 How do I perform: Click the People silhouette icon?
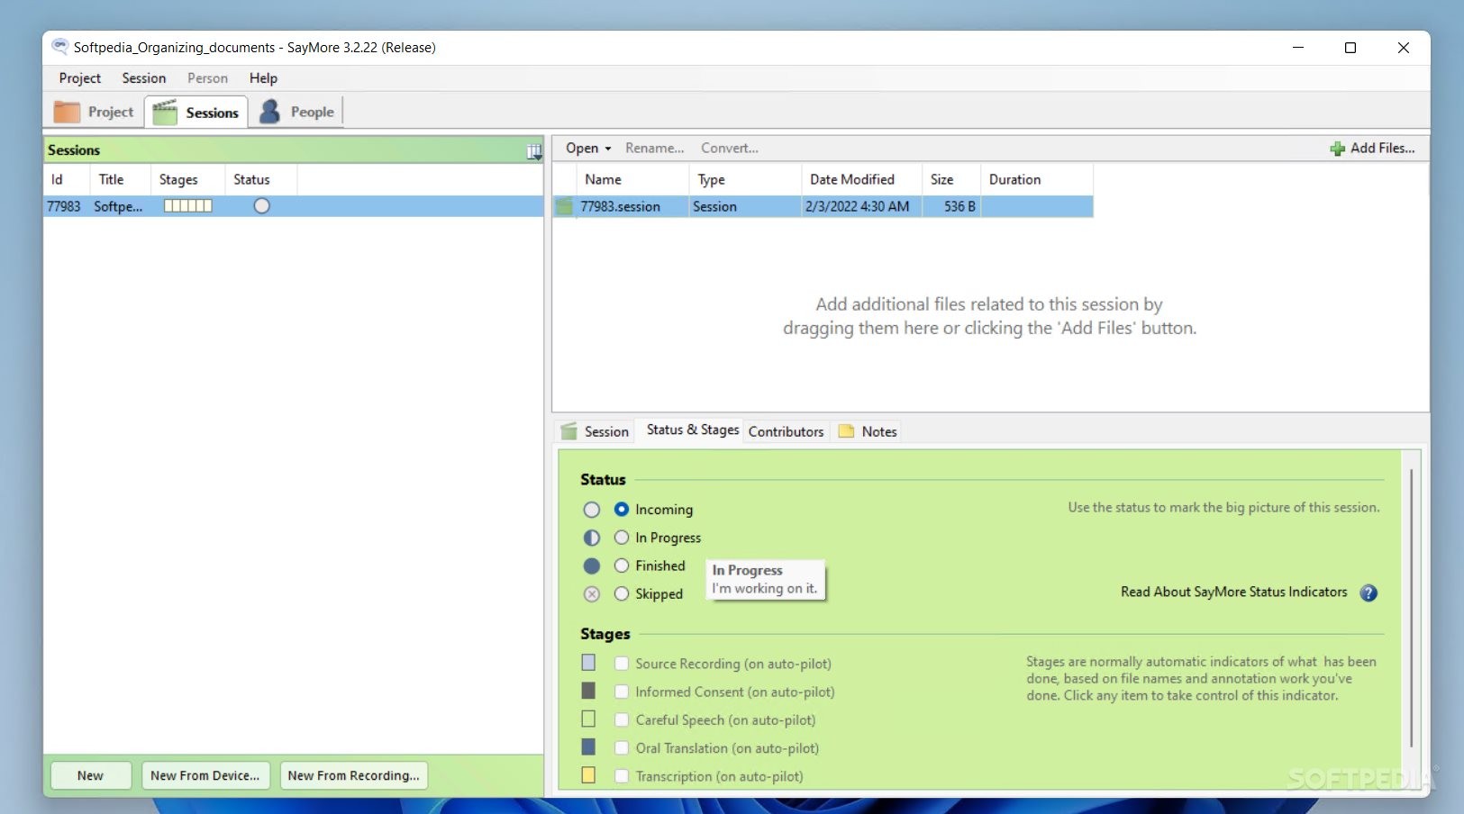click(269, 112)
